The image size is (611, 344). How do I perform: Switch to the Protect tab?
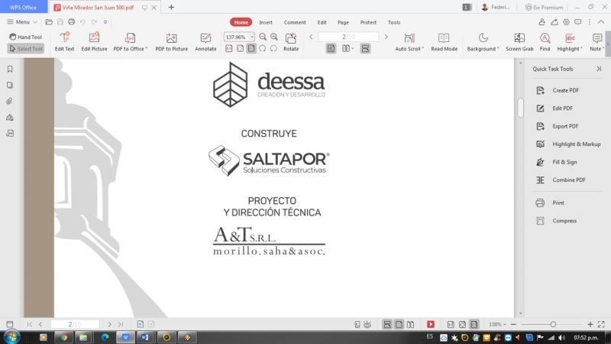368,23
